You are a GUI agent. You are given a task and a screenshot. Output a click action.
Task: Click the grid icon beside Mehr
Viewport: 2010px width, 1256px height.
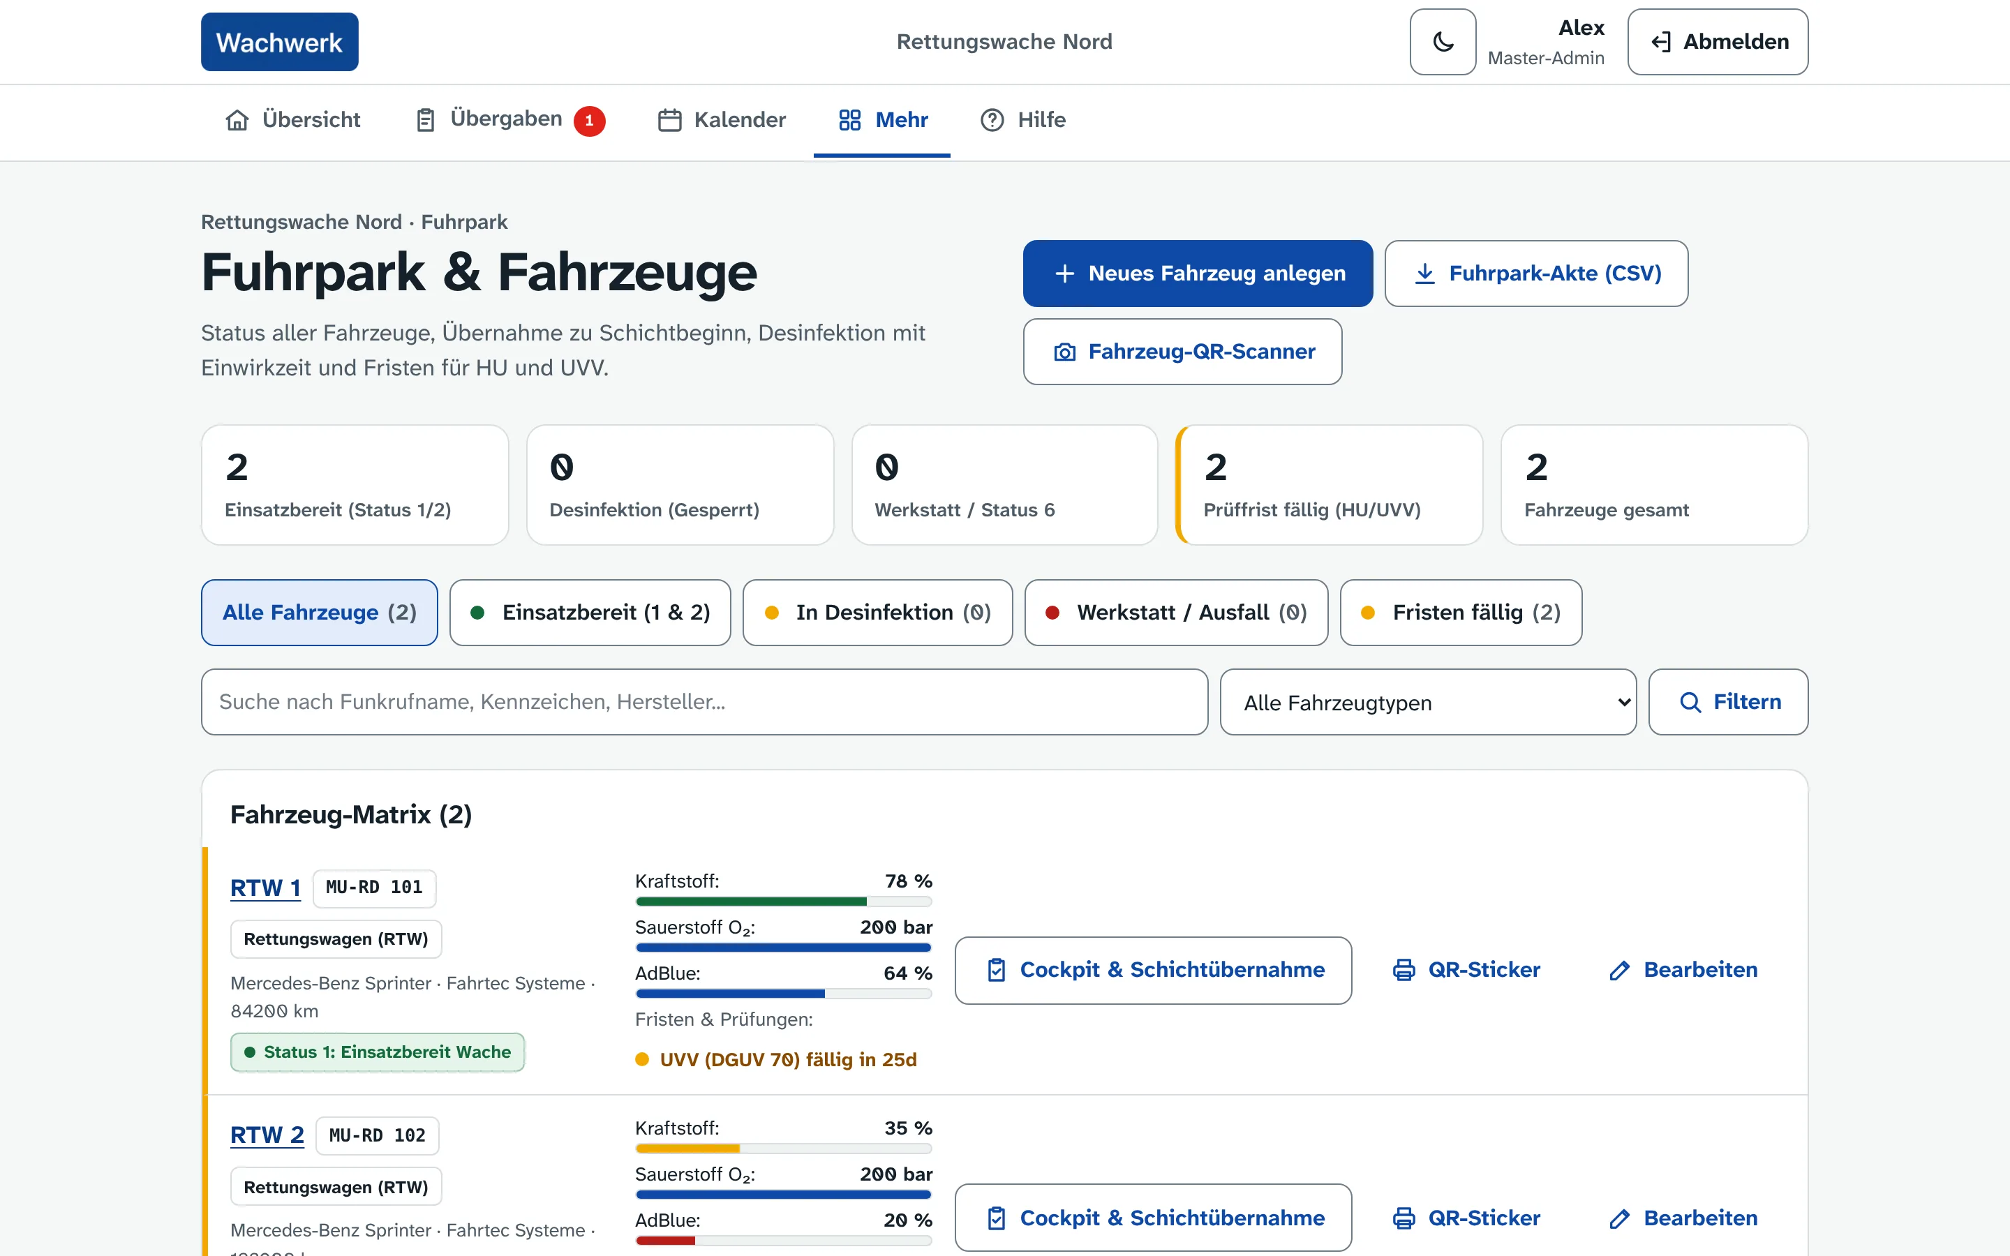pos(849,121)
